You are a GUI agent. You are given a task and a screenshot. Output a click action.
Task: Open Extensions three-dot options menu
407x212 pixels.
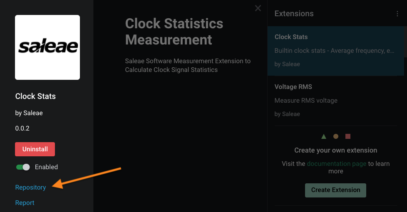(397, 14)
